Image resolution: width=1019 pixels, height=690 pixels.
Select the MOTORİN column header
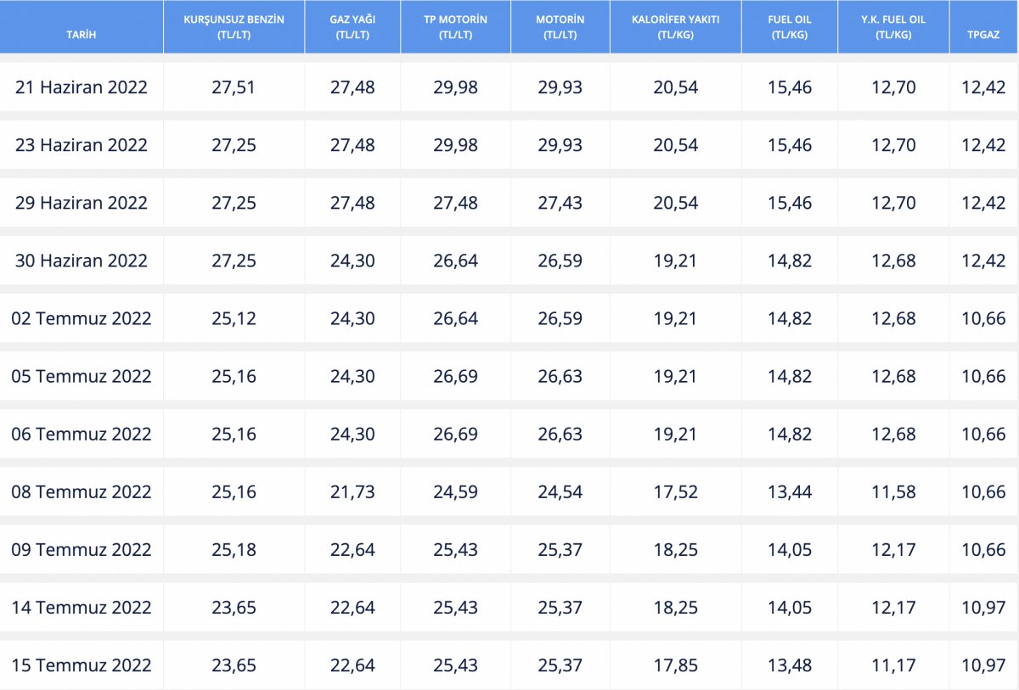(x=560, y=27)
